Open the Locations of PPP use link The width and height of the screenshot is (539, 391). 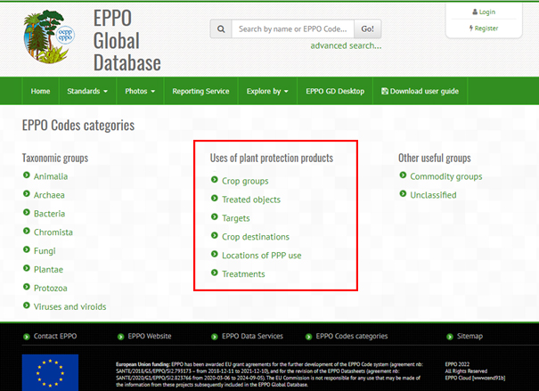[x=262, y=256]
